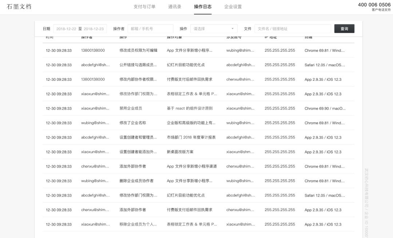The width and height of the screenshot is (393, 238).
Task: Click the 石墨文档 logo
Action: point(18,6)
